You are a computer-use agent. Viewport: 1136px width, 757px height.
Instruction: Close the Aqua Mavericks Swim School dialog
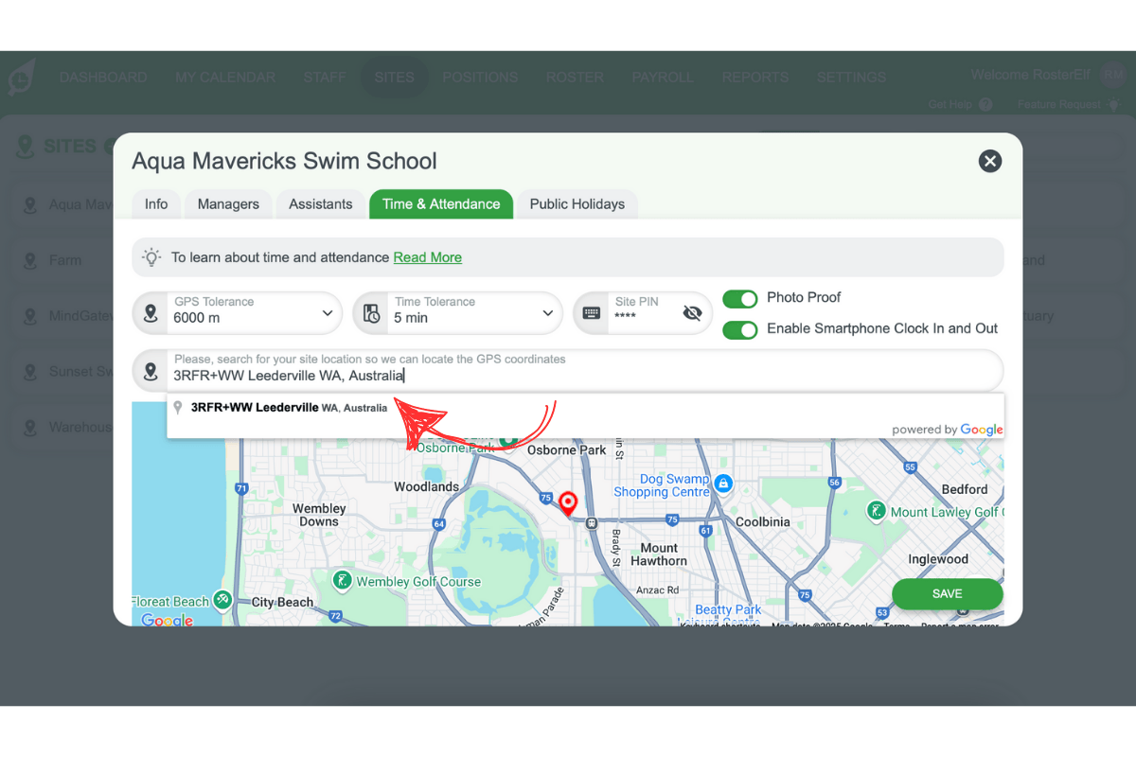(989, 161)
